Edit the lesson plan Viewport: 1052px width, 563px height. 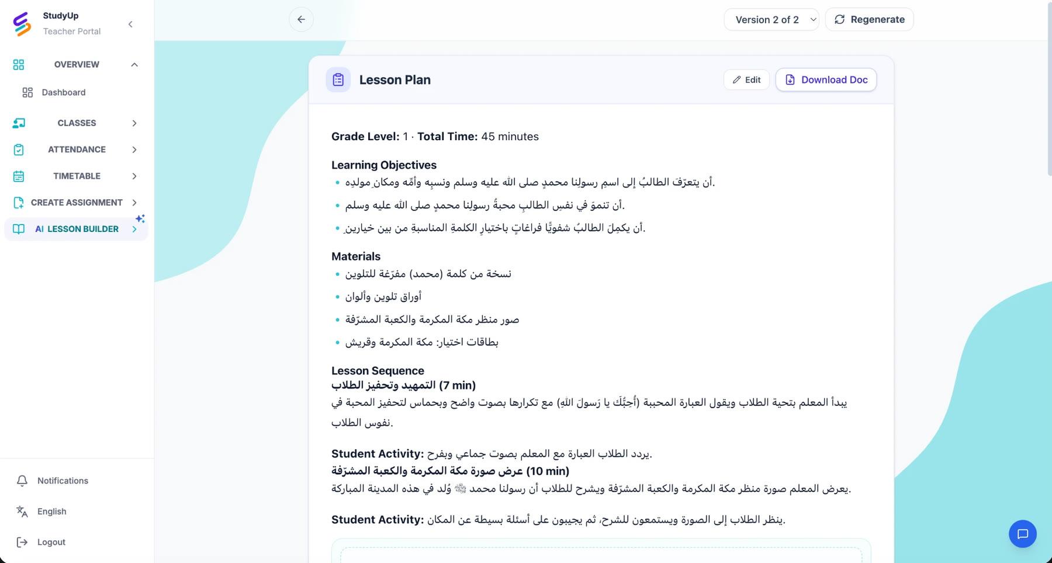(746, 80)
